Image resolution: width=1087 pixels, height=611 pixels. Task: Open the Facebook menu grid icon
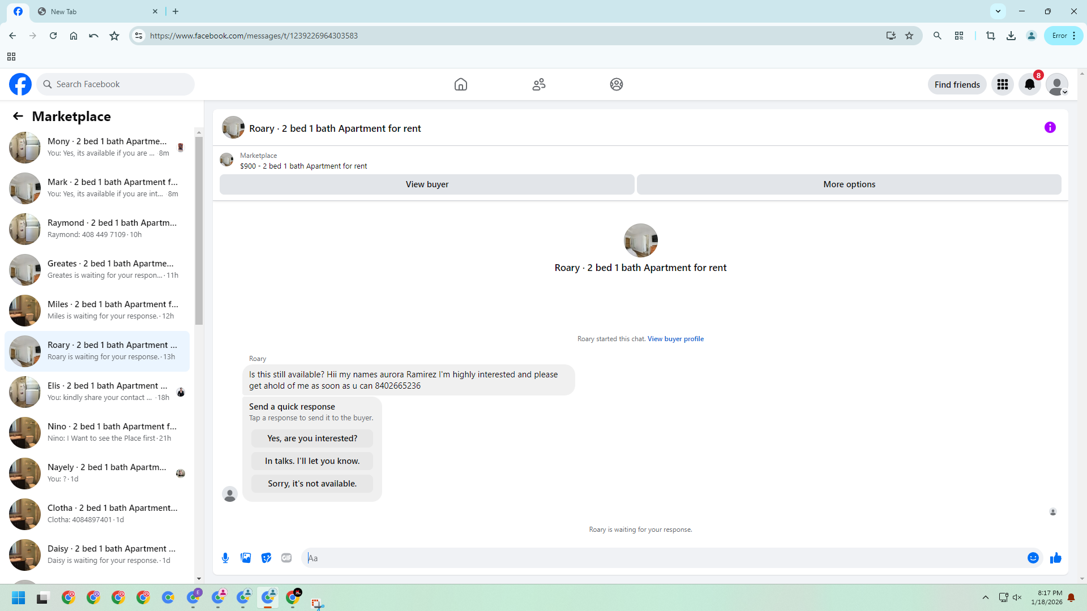[1002, 84]
